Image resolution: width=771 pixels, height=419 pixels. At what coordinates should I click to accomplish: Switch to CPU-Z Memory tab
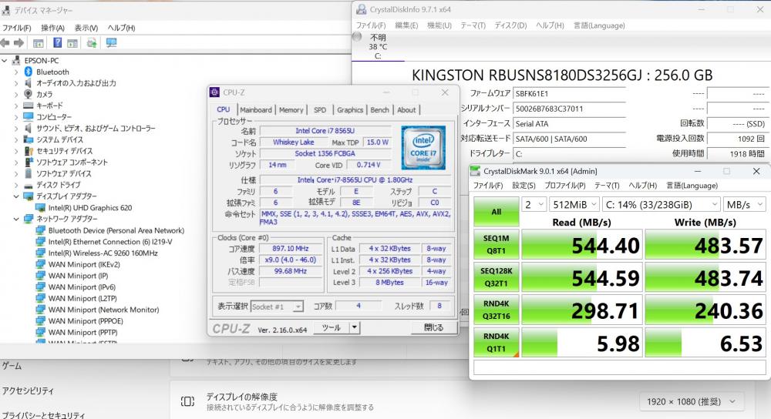coord(291,110)
